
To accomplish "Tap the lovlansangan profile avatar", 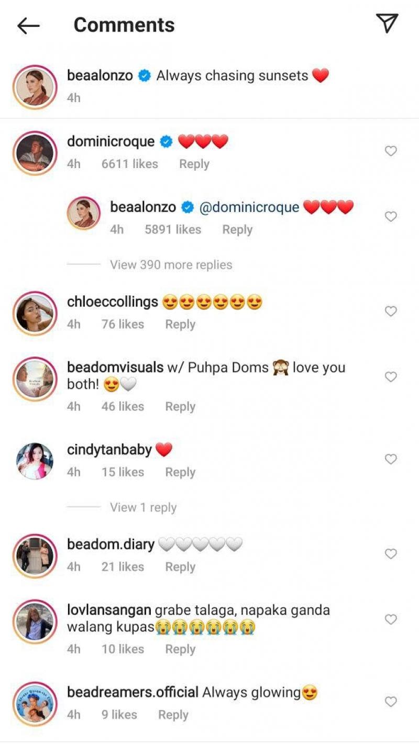I will [35, 621].
